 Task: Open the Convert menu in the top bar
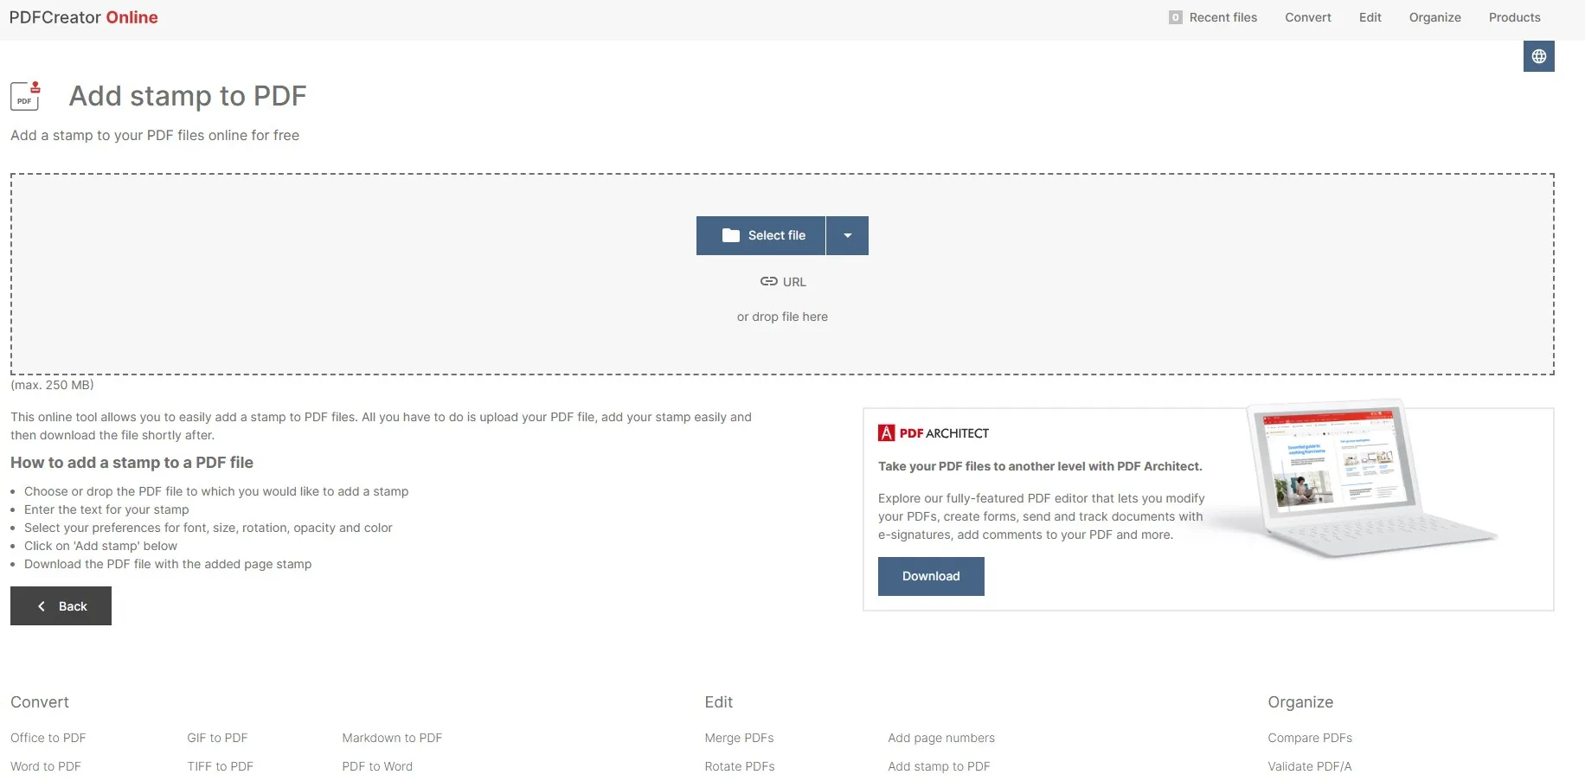tap(1307, 17)
